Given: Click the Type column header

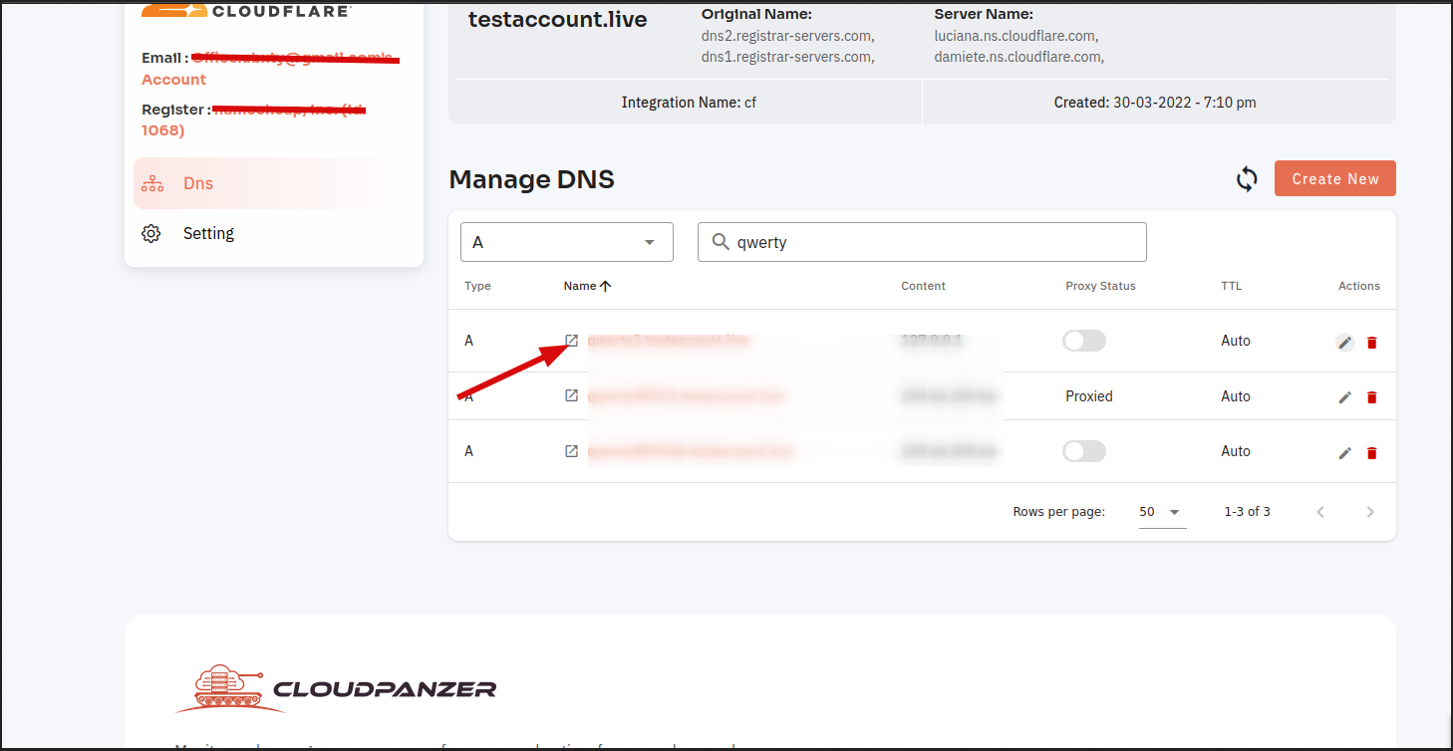Looking at the screenshot, I should (x=477, y=286).
